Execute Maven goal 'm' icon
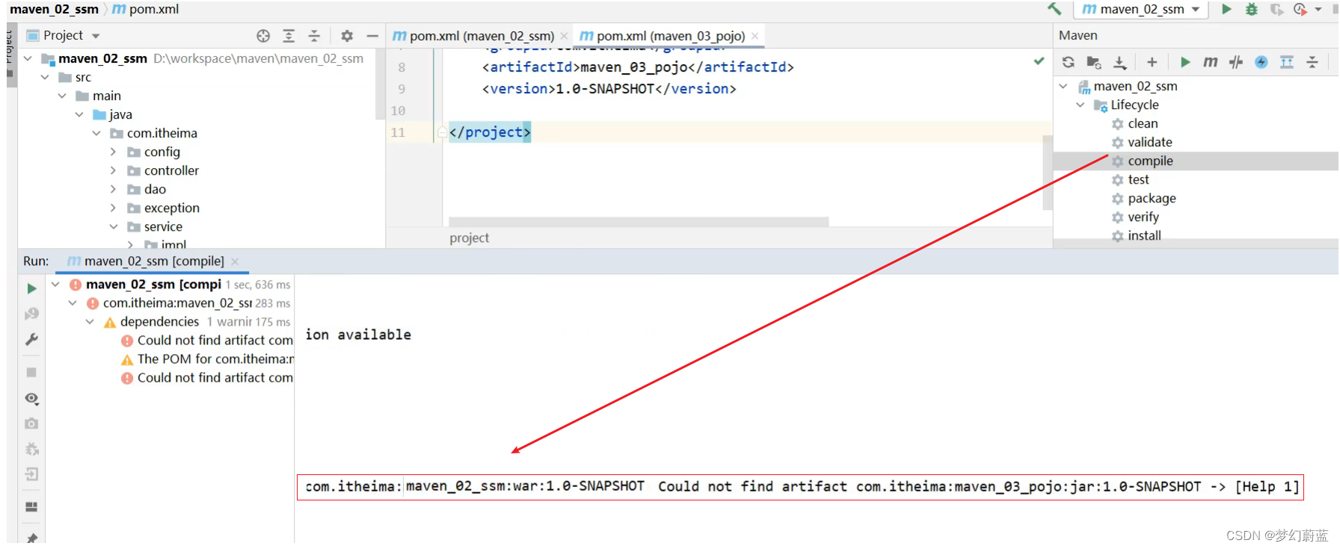 [x=1211, y=62]
